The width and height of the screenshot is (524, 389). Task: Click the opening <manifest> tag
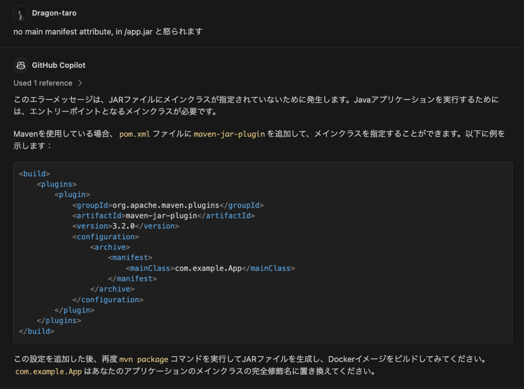tap(130, 258)
